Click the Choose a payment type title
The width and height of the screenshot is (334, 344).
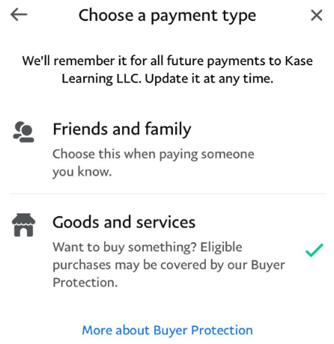pyautogui.click(x=167, y=16)
